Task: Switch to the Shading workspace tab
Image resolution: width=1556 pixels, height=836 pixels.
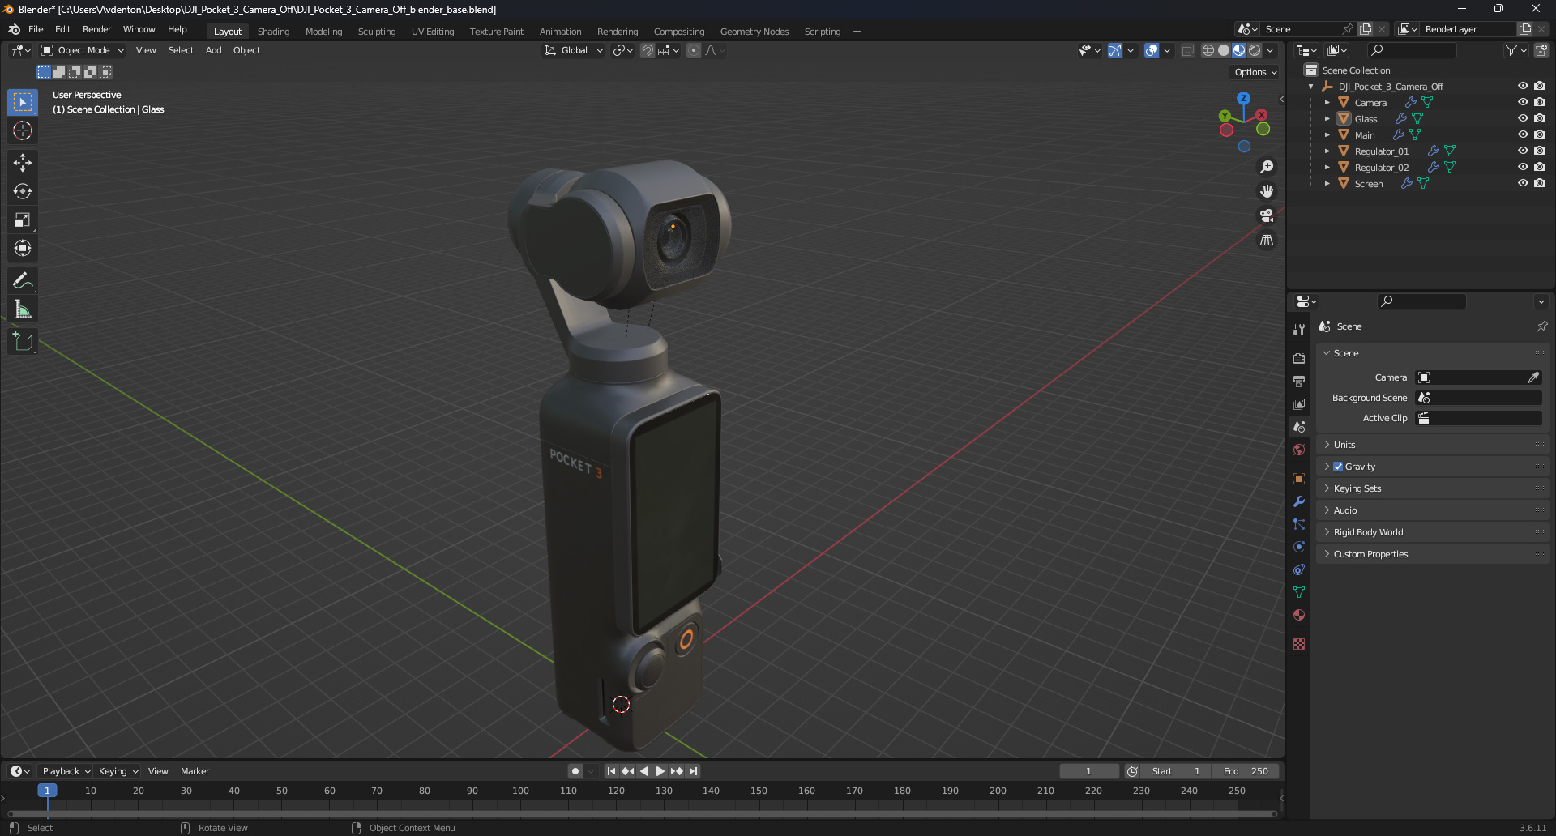Action: 273,32
